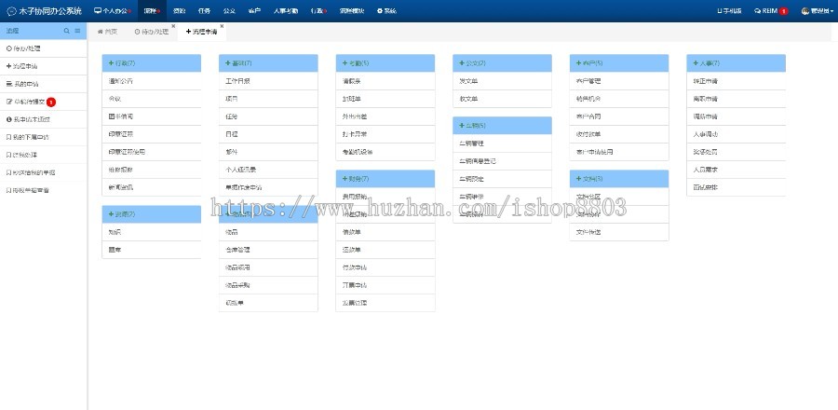Open 仓库管理 application
Image resolution: width=838 pixels, height=410 pixels.
tap(268, 250)
